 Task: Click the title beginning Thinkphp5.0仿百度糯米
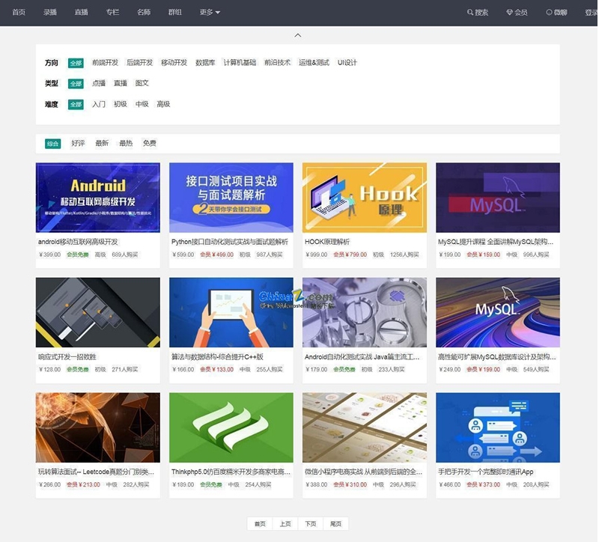click(231, 472)
